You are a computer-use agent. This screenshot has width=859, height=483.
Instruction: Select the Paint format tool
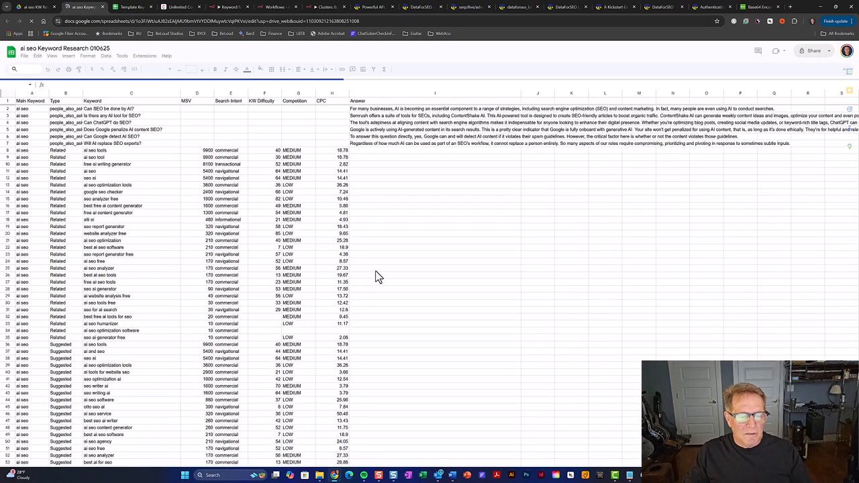79,69
